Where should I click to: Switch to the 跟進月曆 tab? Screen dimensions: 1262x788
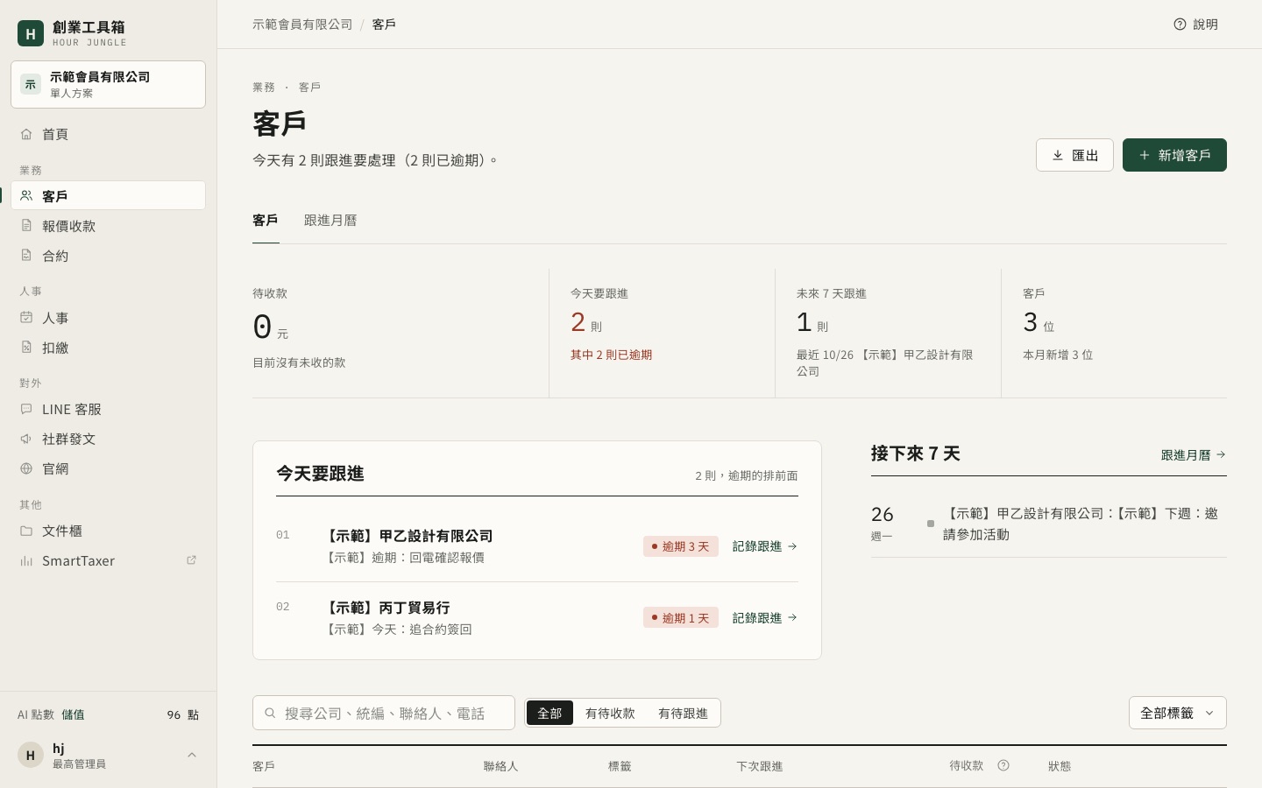330,221
